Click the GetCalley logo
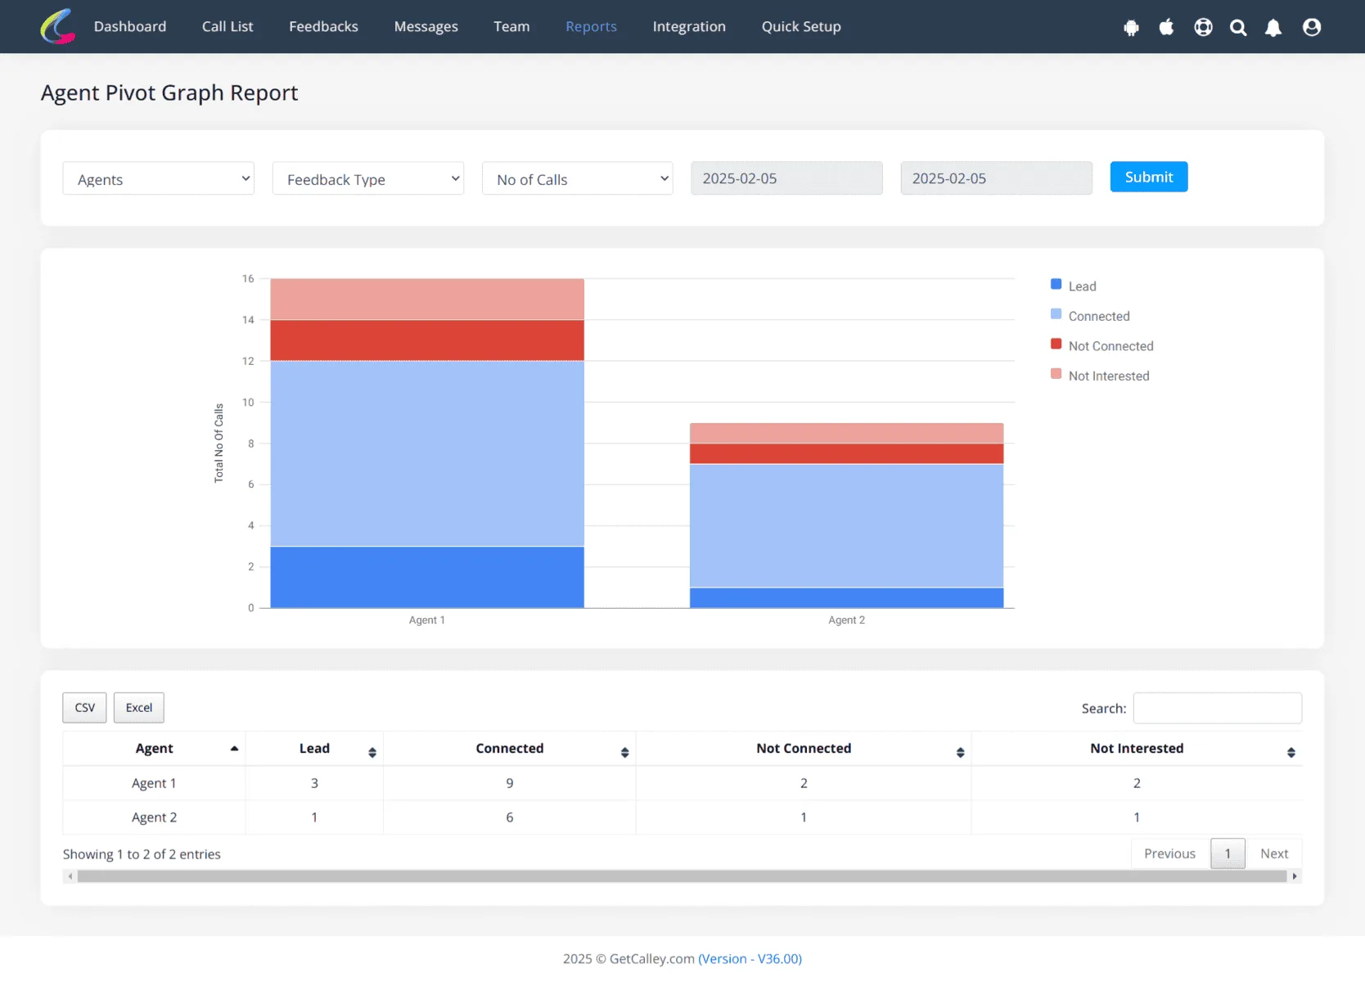Screen dimensions: 1365x982 pyautogui.click(x=58, y=26)
